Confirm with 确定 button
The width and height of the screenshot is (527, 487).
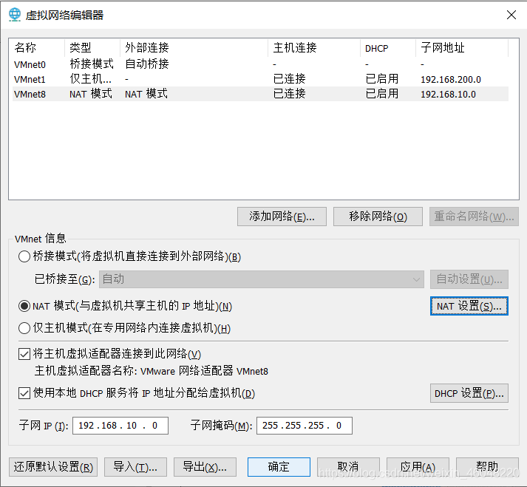click(x=279, y=467)
